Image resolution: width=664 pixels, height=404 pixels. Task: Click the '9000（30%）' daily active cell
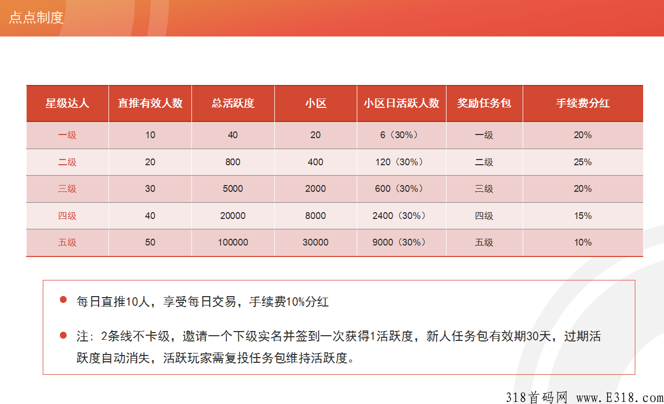coord(402,242)
